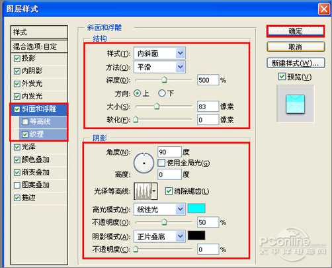332x268 pixels.
Task: Open the 描边 settings row
Action: pyautogui.click(x=39, y=198)
